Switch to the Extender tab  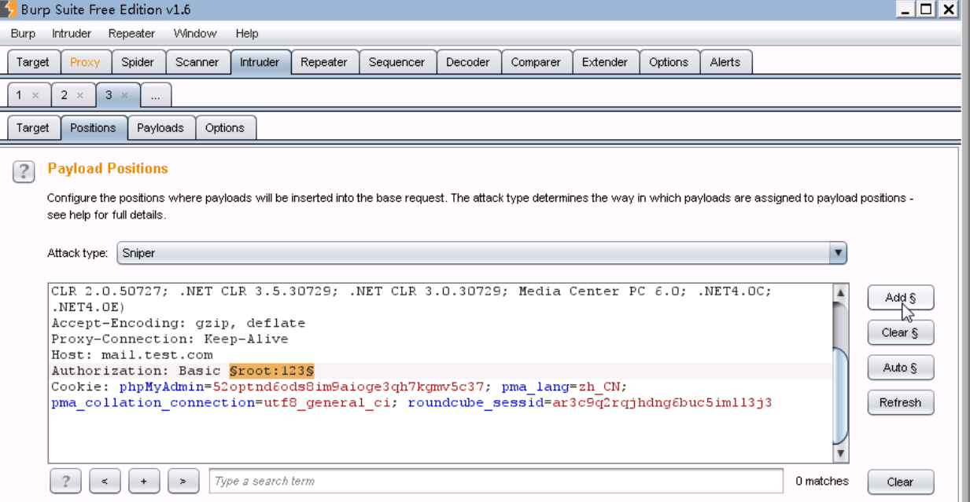coord(605,62)
